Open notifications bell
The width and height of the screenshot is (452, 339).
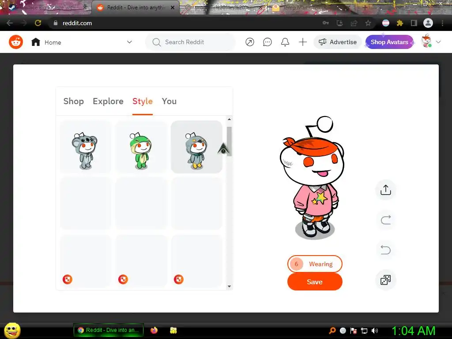[285, 42]
